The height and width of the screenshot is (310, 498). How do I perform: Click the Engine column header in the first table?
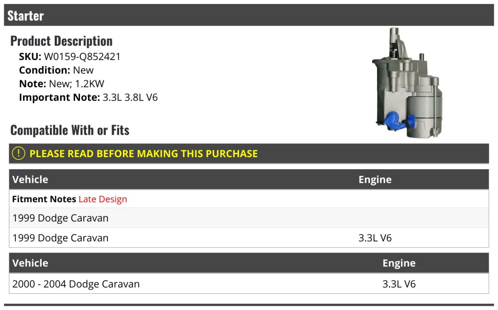click(375, 179)
